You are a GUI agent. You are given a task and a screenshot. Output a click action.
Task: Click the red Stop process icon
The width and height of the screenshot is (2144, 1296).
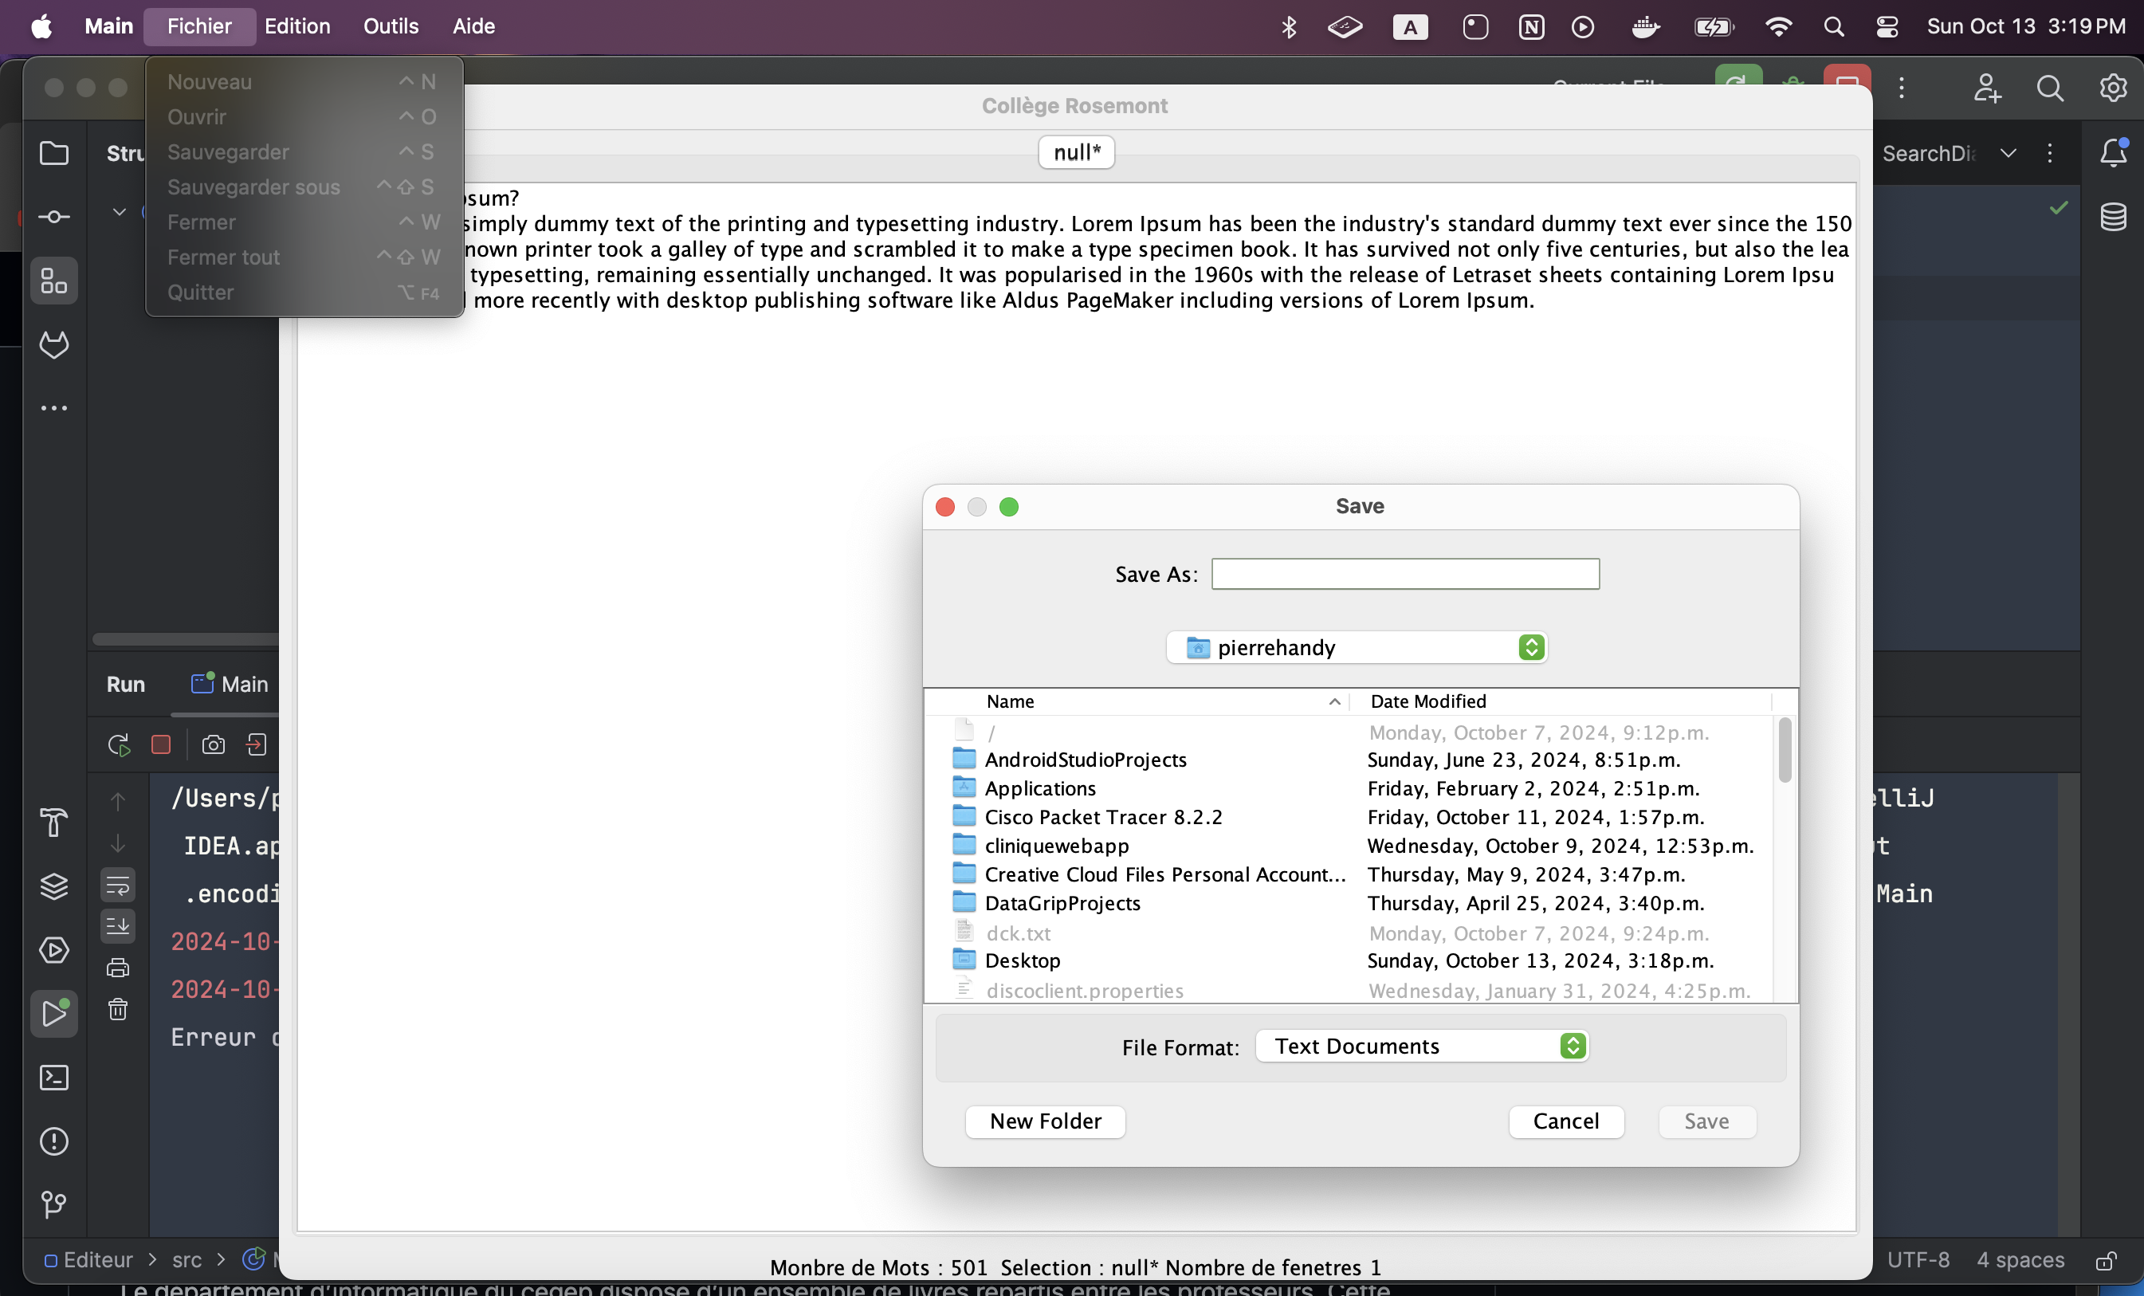(161, 745)
